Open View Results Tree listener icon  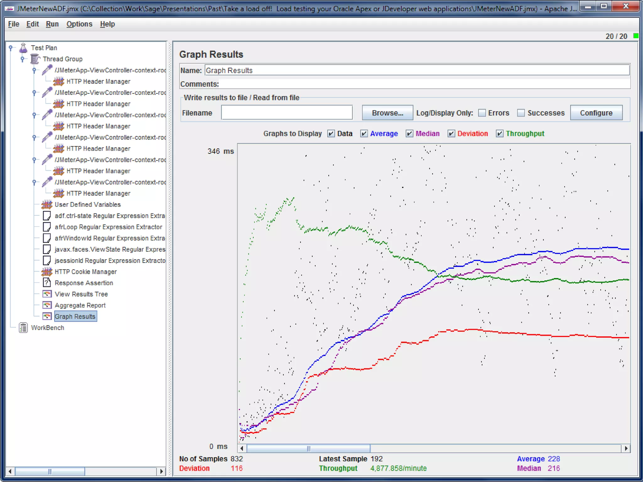(x=47, y=294)
